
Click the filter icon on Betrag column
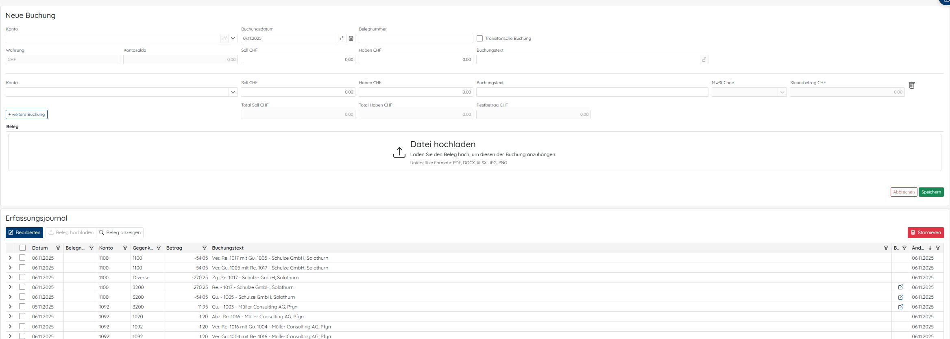[205, 248]
